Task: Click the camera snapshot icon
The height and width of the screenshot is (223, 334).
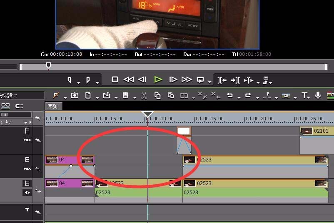Action: 75,95
